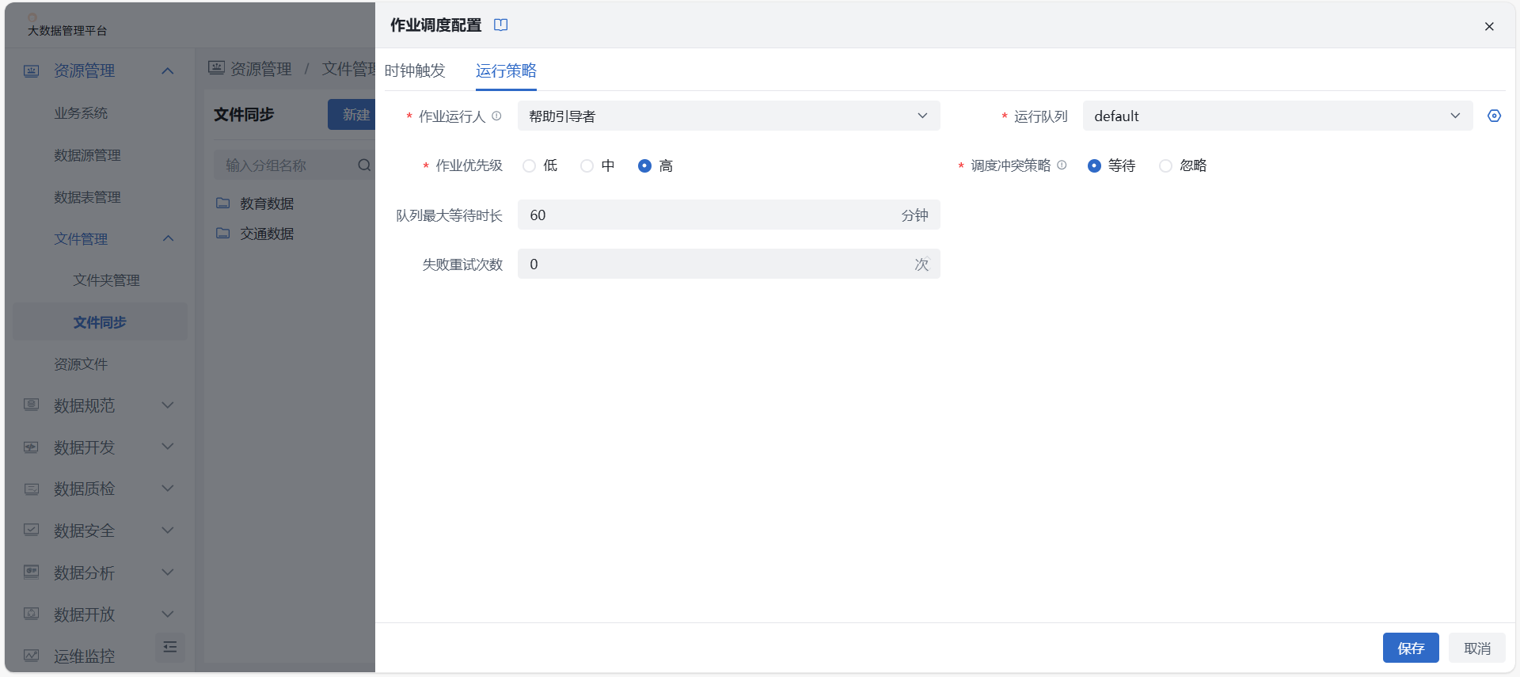Click the 新建 button

tap(352, 115)
